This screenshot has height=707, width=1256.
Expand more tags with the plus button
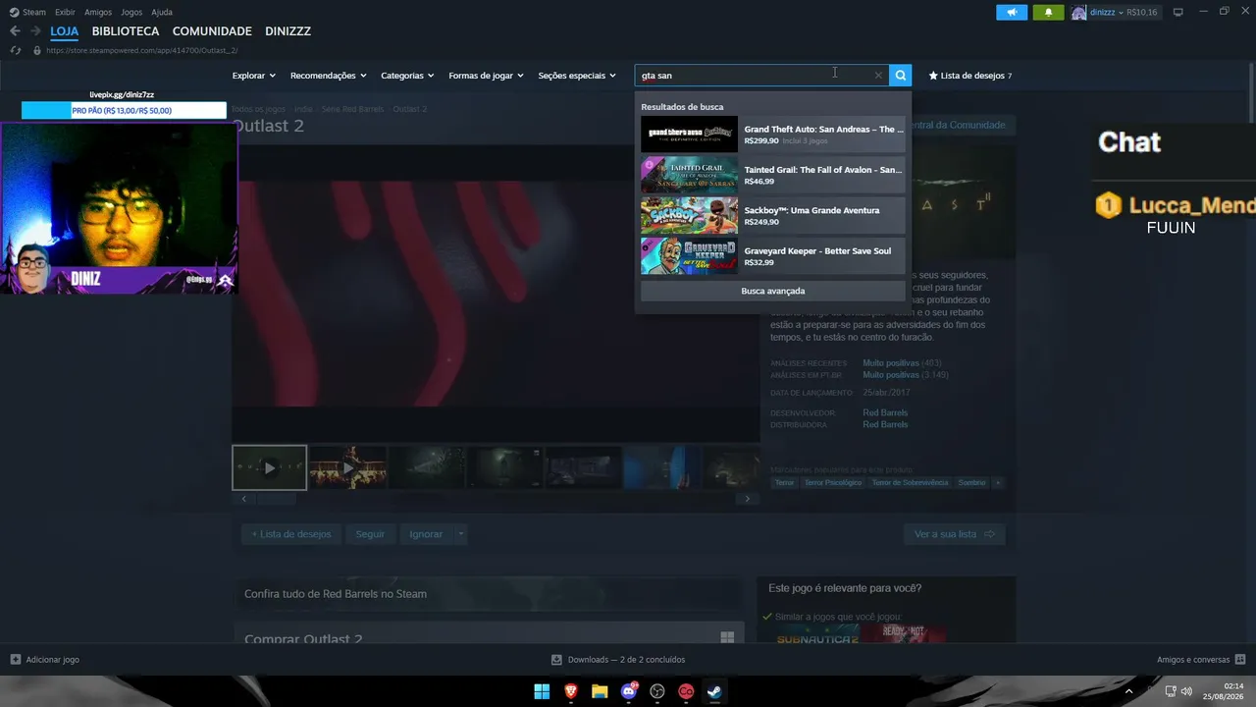pyautogui.click(x=998, y=482)
